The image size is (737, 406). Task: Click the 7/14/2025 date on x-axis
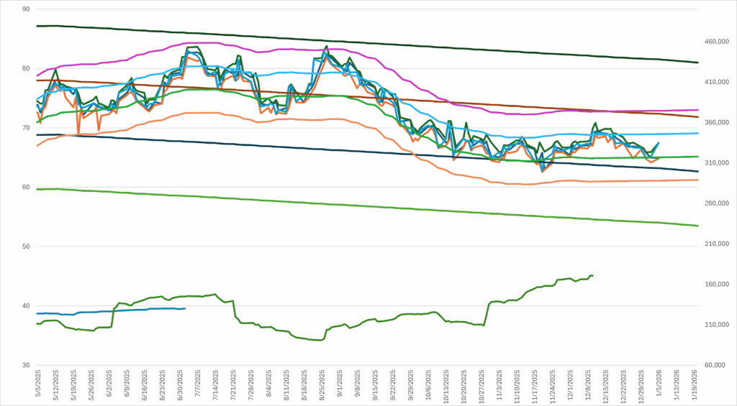click(x=215, y=384)
